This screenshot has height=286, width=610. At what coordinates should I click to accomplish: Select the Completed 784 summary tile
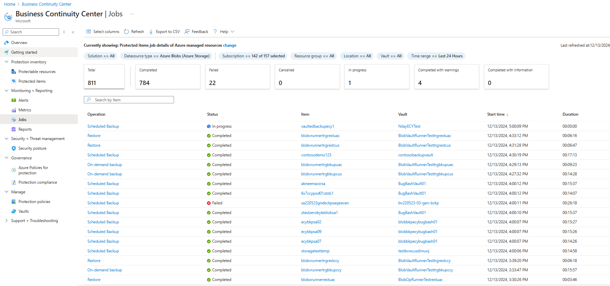[168, 77]
